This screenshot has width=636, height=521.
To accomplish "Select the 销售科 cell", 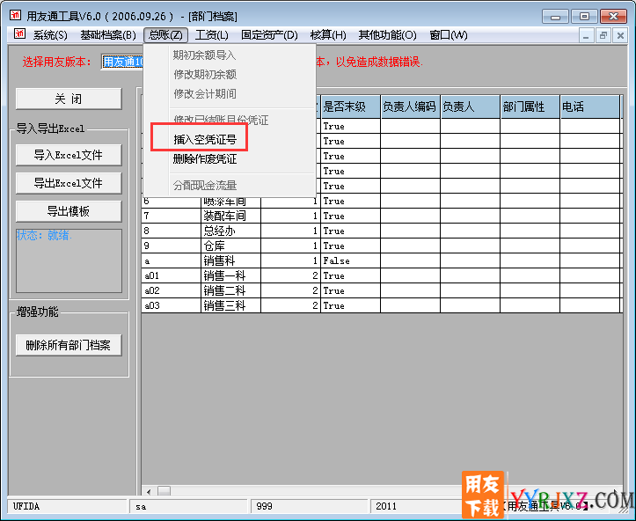I will [230, 260].
